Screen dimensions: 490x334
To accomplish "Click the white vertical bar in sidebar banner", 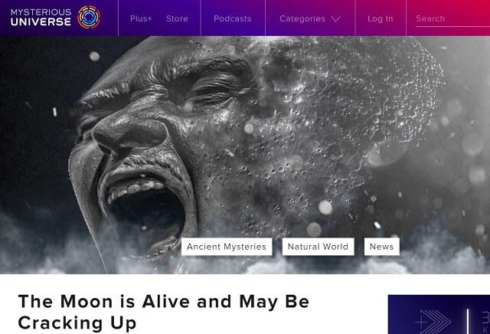I will coord(468,322).
